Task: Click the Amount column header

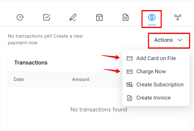Action: point(81,79)
